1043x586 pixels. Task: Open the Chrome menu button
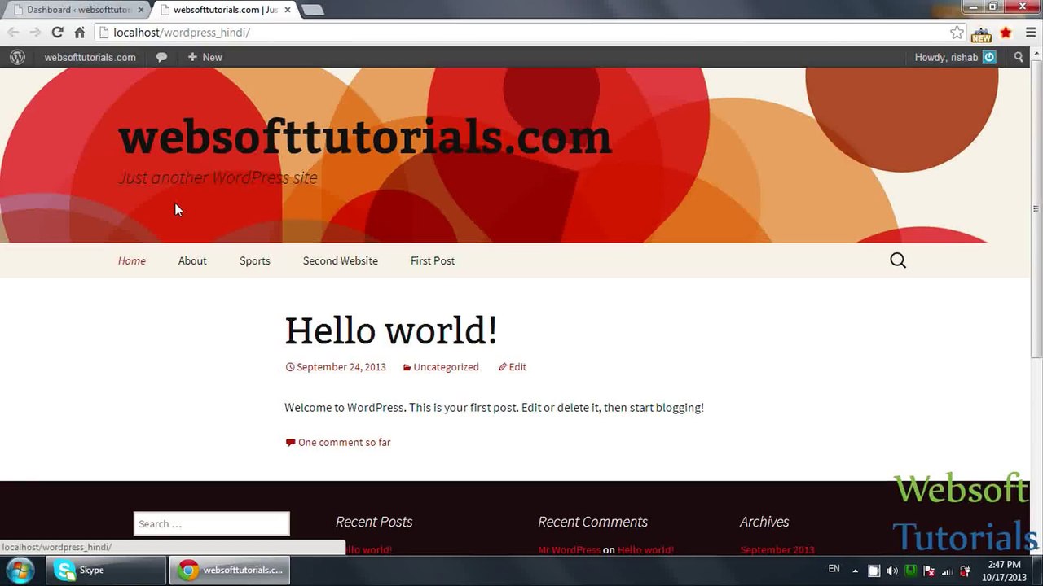click(1031, 33)
